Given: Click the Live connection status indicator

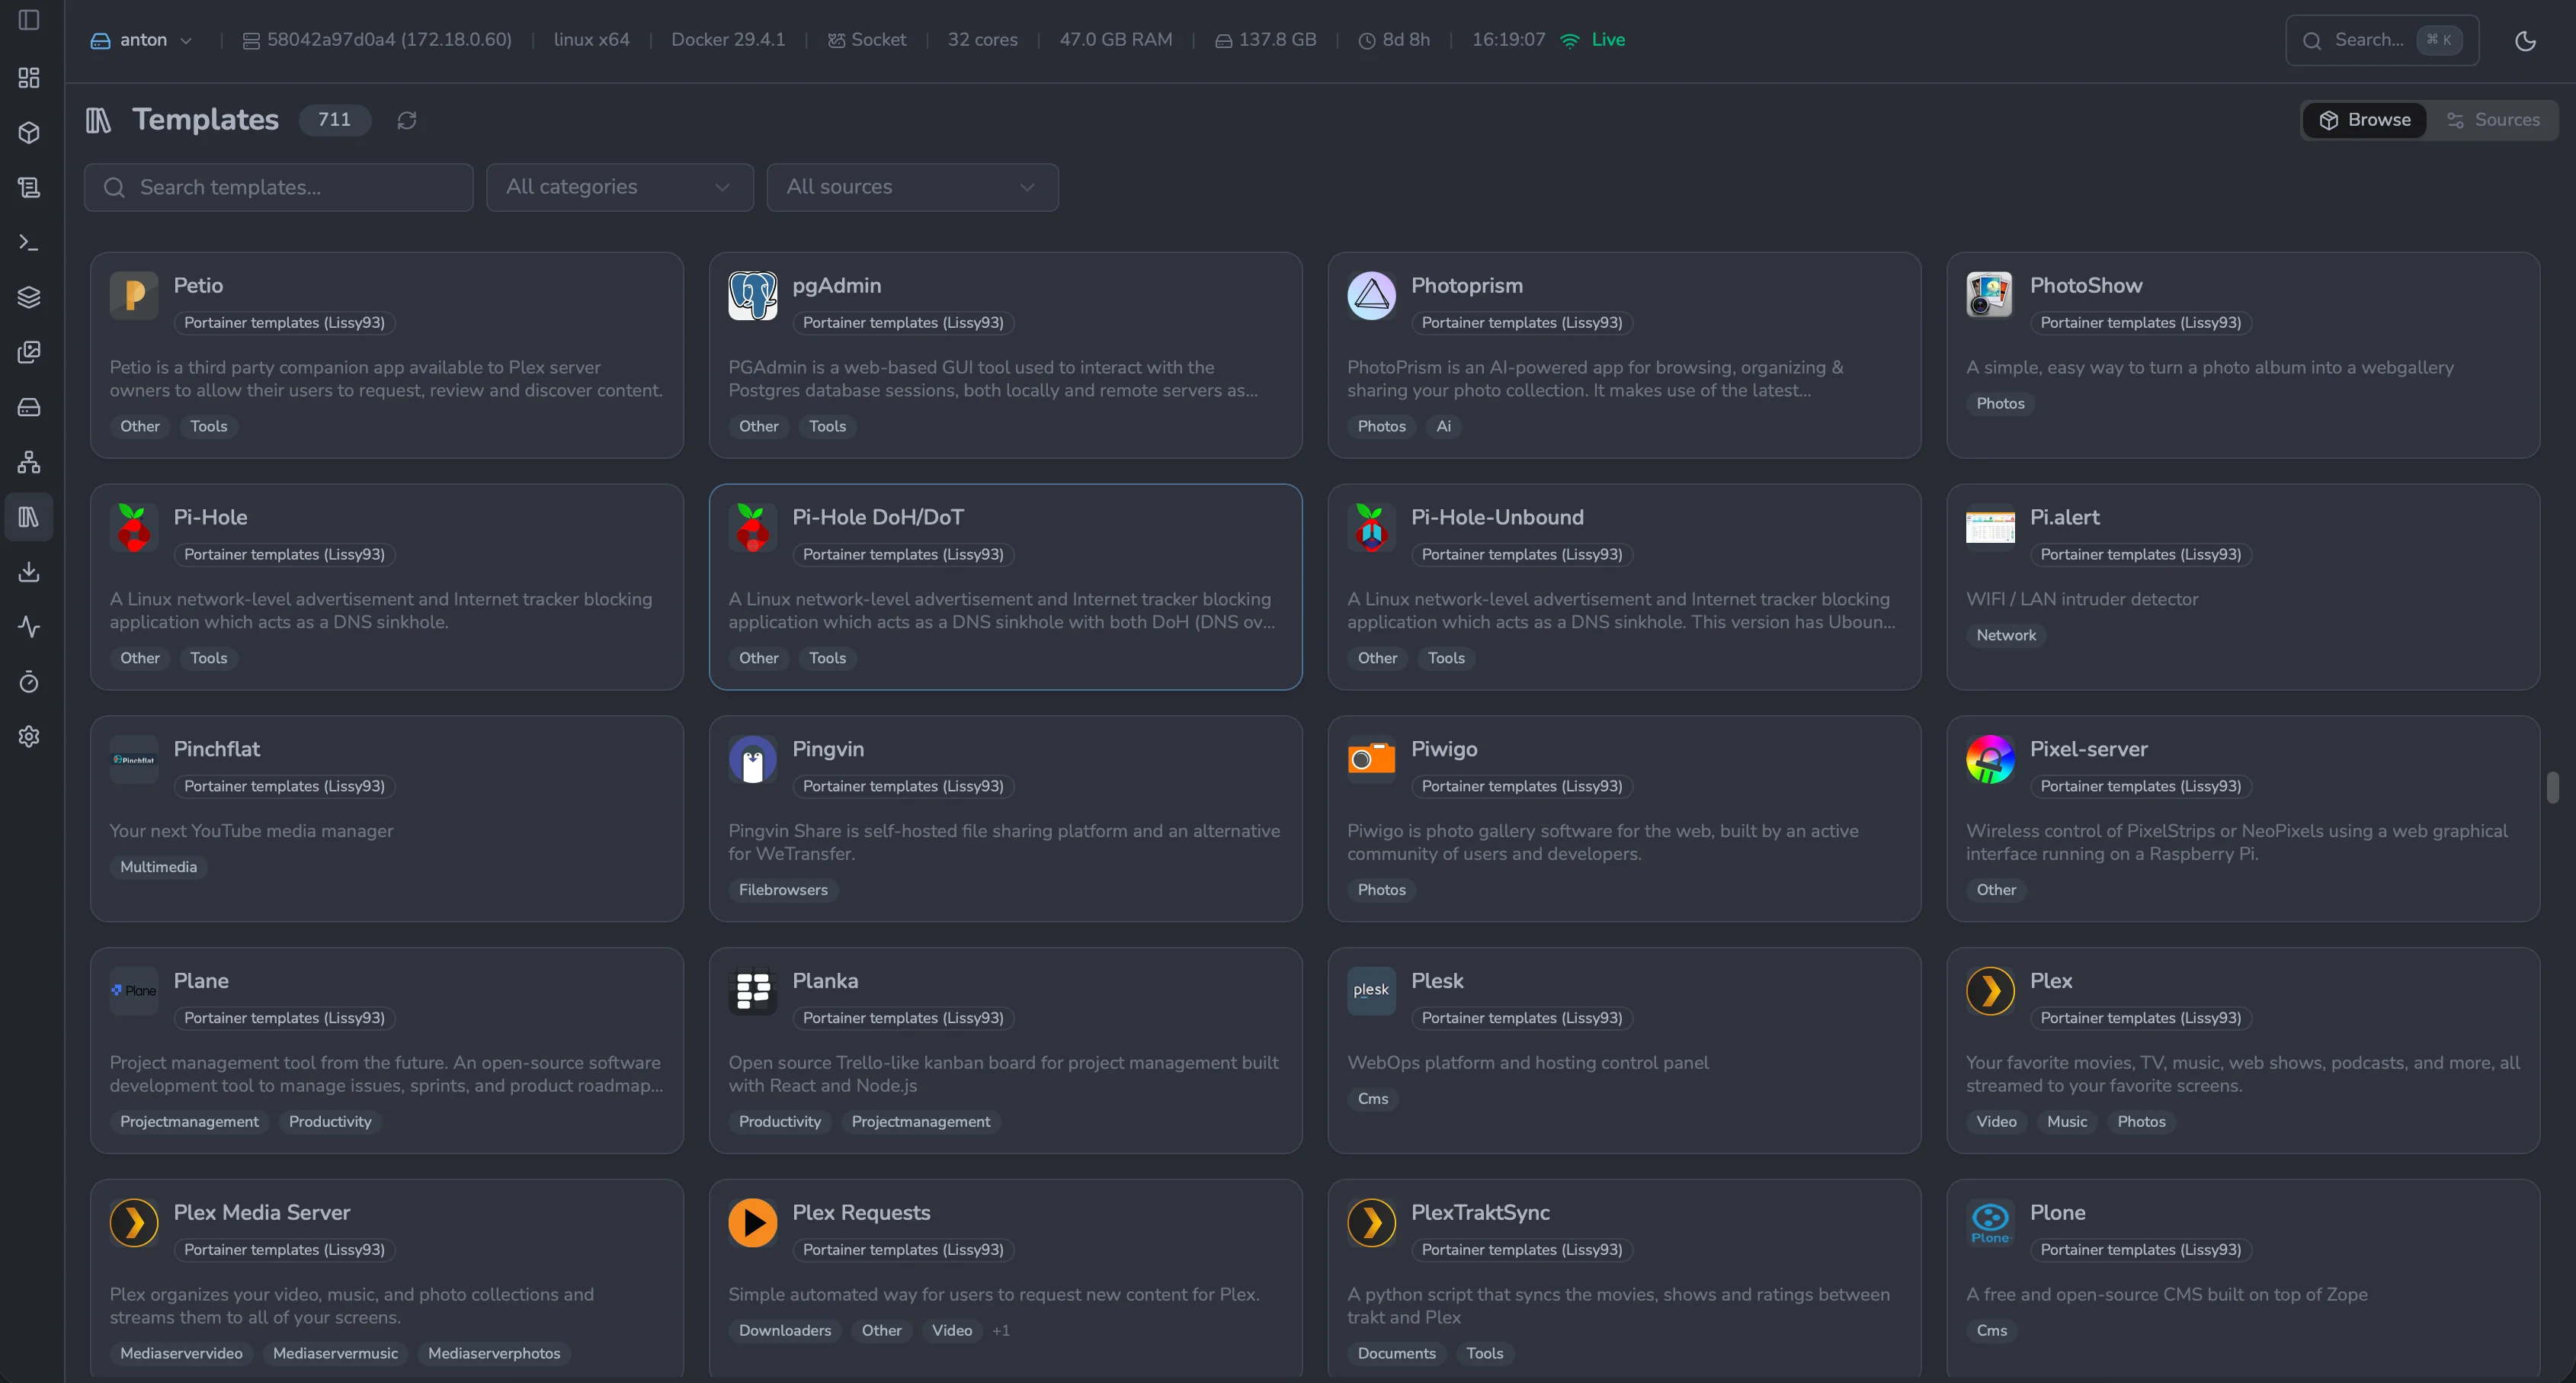Looking at the screenshot, I should pos(1593,40).
